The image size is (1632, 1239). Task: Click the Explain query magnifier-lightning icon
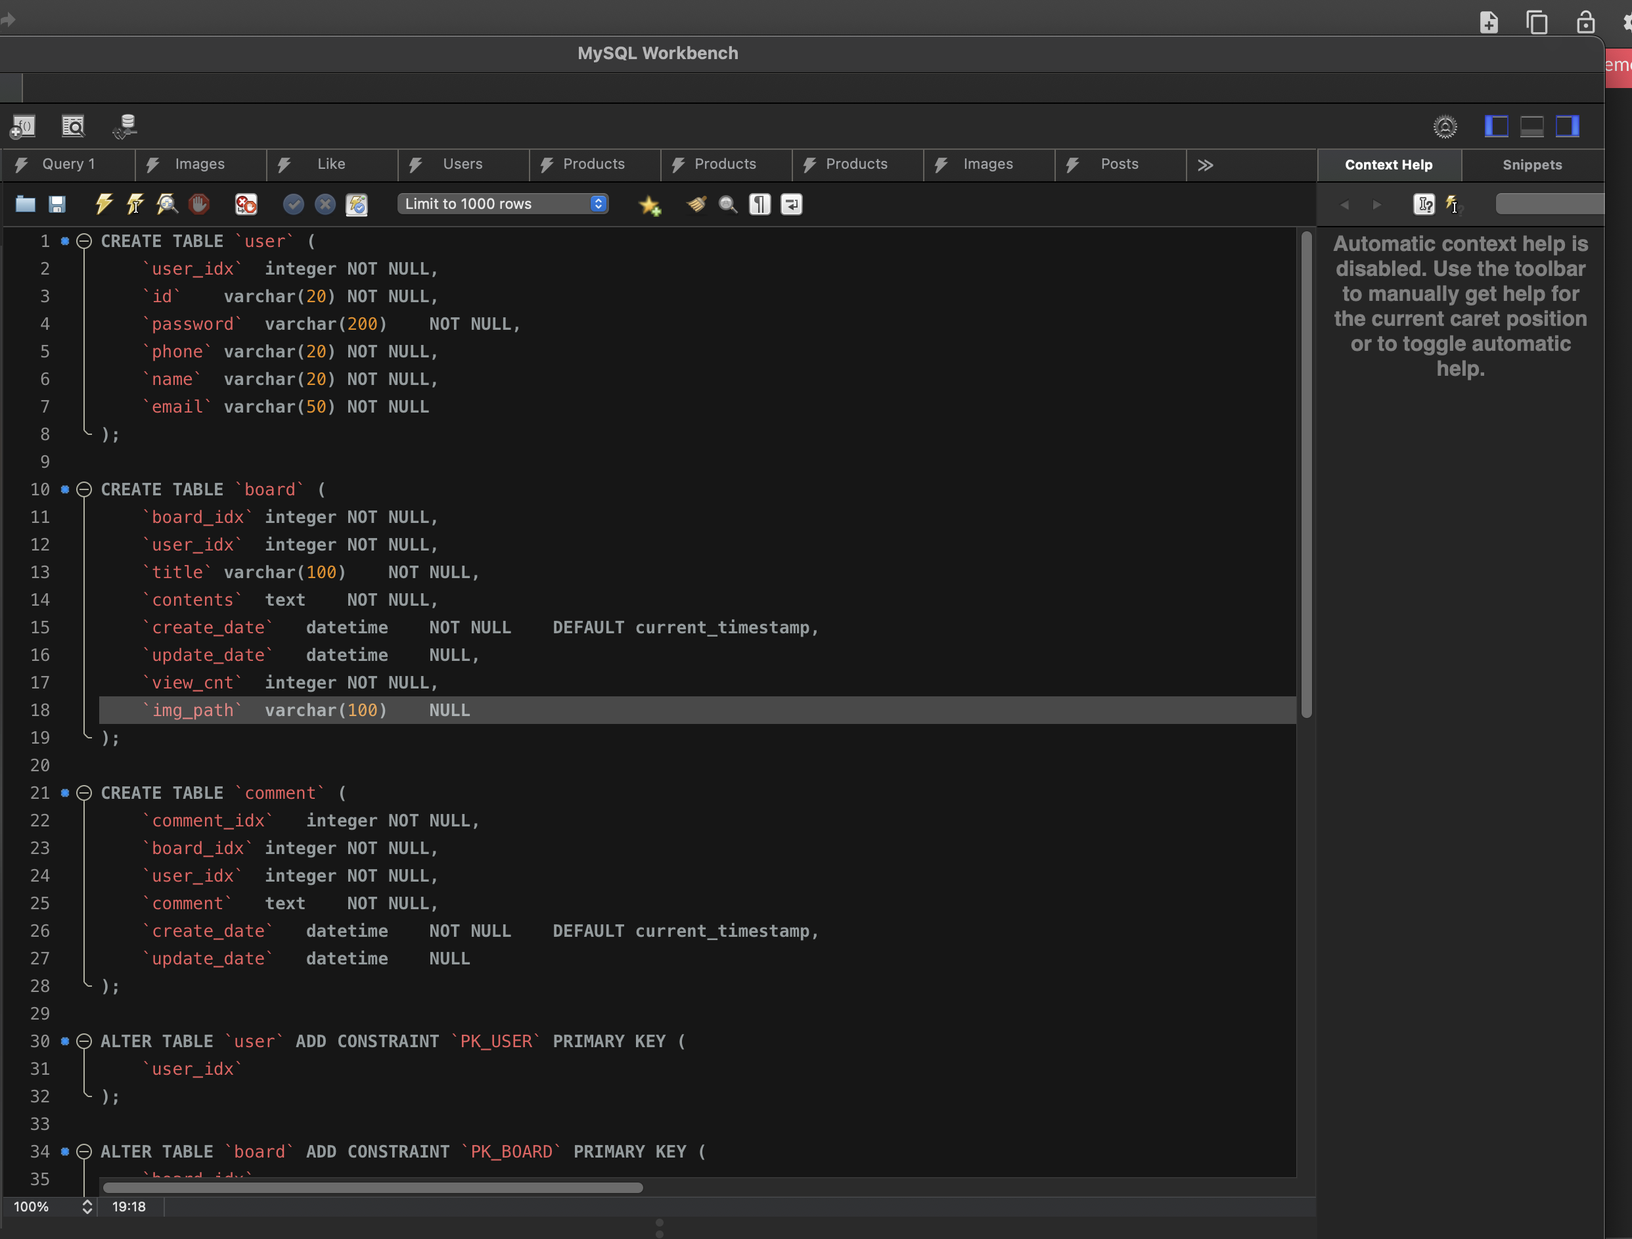pos(168,204)
